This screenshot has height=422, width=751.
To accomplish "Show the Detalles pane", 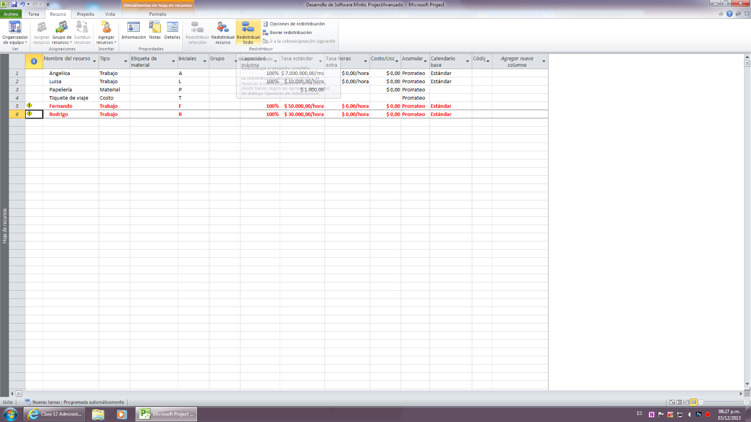I will [x=172, y=30].
